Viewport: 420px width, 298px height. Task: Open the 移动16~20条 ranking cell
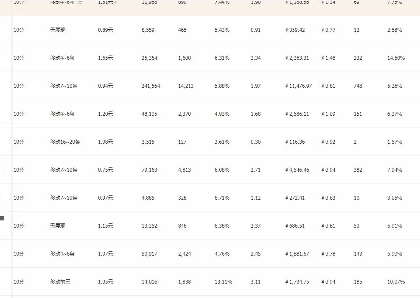[65, 142]
